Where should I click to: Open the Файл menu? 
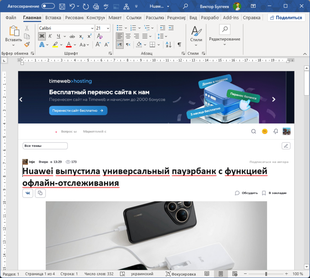point(11,17)
